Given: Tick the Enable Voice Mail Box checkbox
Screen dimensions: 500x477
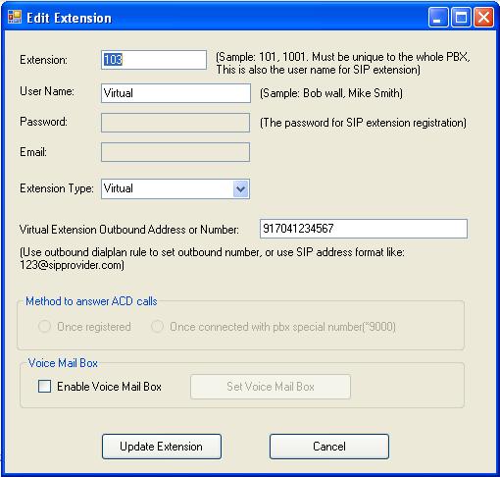Looking at the screenshot, I should coord(44,387).
